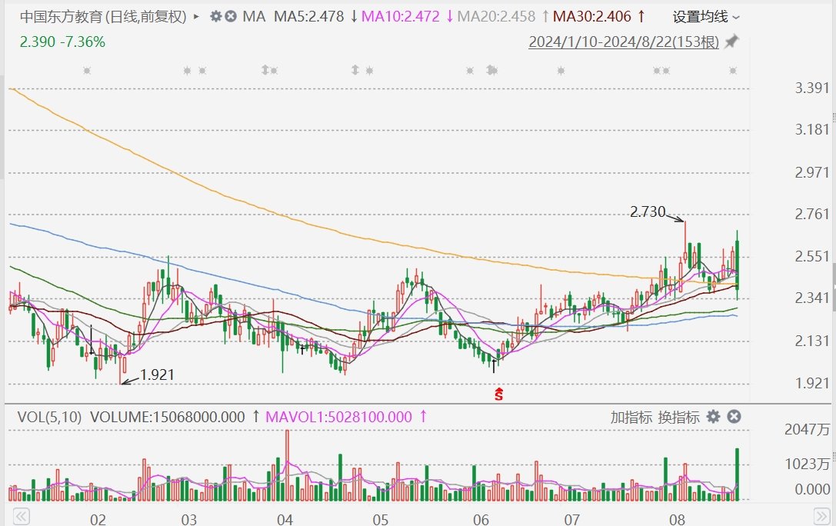Viewport: 836px width, 526px height.
Task: Expand the arrow after 中国东方教育 title
Action: (197, 16)
